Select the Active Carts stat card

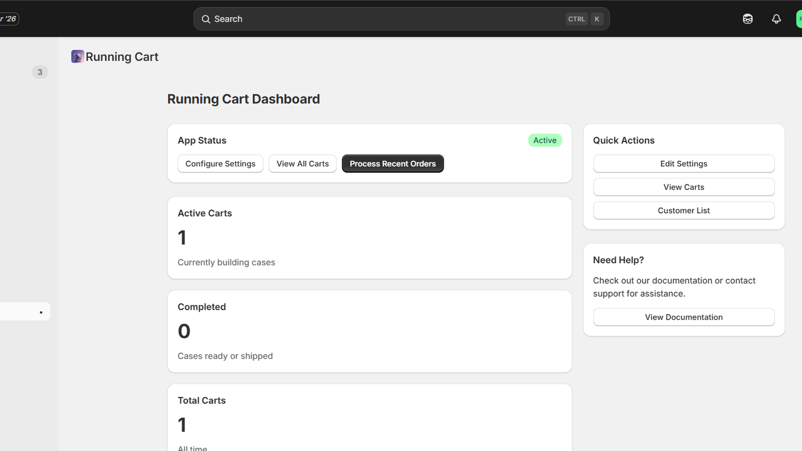pyautogui.click(x=370, y=238)
